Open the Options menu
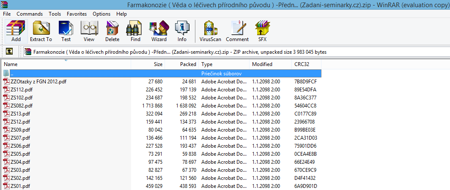The image size is (450, 190). [x=102, y=14]
